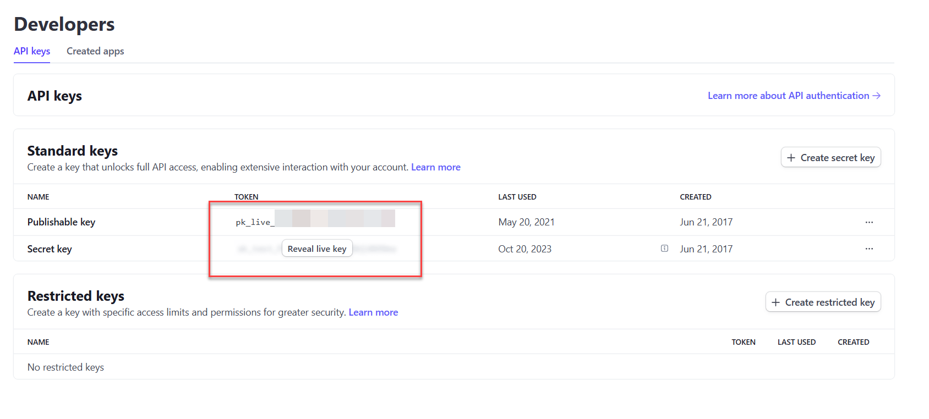
Task: Select the Publishable key name
Action: (x=61, y=222)
